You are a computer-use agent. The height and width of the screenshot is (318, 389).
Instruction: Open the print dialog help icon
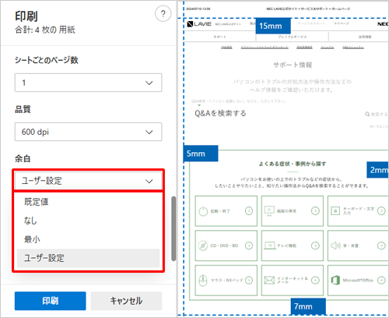163,13
